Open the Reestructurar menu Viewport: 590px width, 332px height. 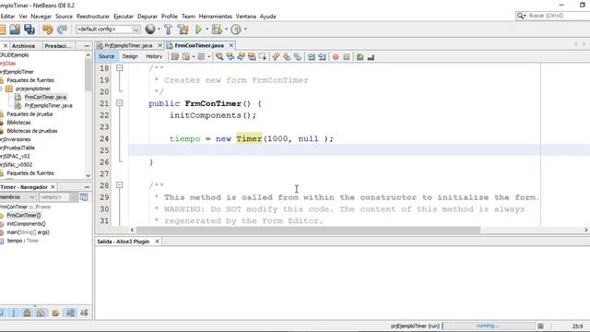pyautogui.click(x=93, y=17)
